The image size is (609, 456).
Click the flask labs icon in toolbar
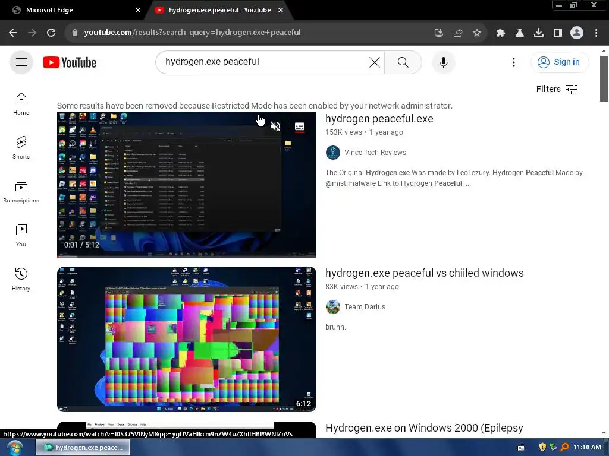coord(520,33)
